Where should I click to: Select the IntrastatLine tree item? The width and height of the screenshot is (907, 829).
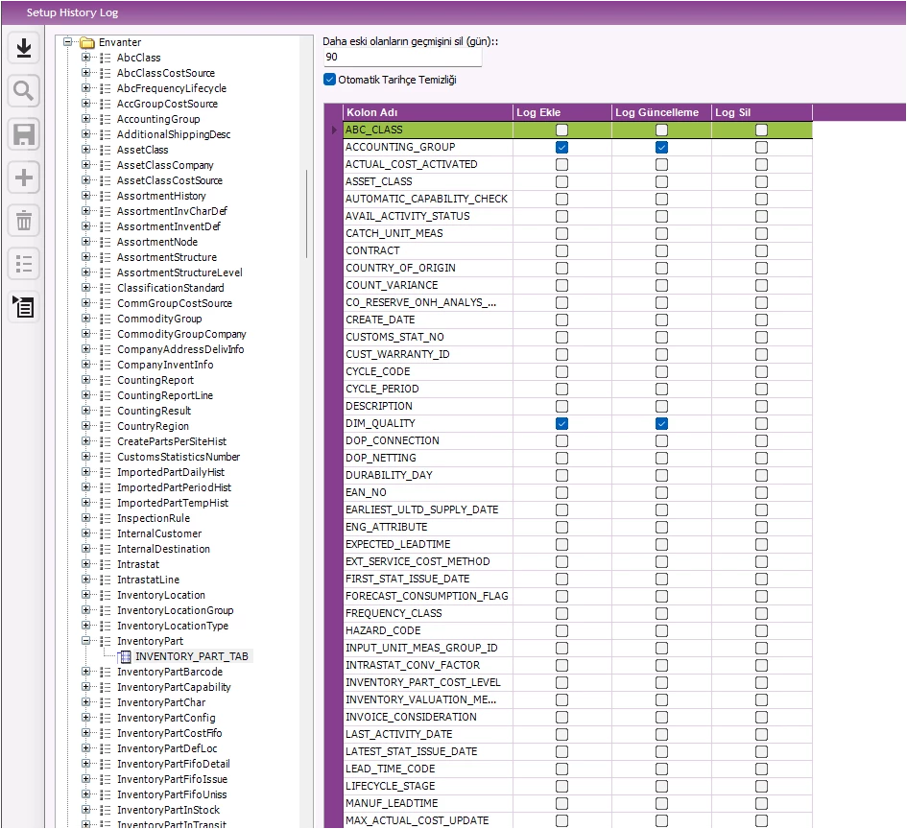(148, 580)
